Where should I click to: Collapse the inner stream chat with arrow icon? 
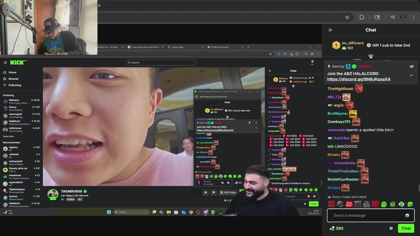270,71
